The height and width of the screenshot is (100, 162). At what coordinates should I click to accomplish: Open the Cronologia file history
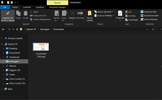click(x=131, y=20)
